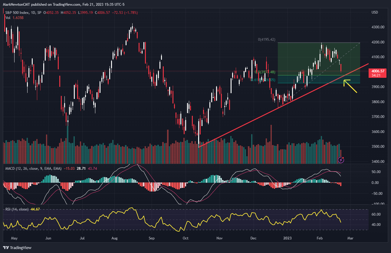Click the TradingView logo watermark
Screen dimensions: 391x253
[17, 248]
